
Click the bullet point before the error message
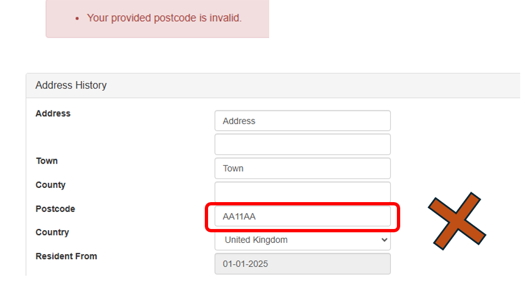coord(77,19)
